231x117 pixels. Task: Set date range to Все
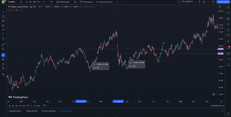point(39,106)
